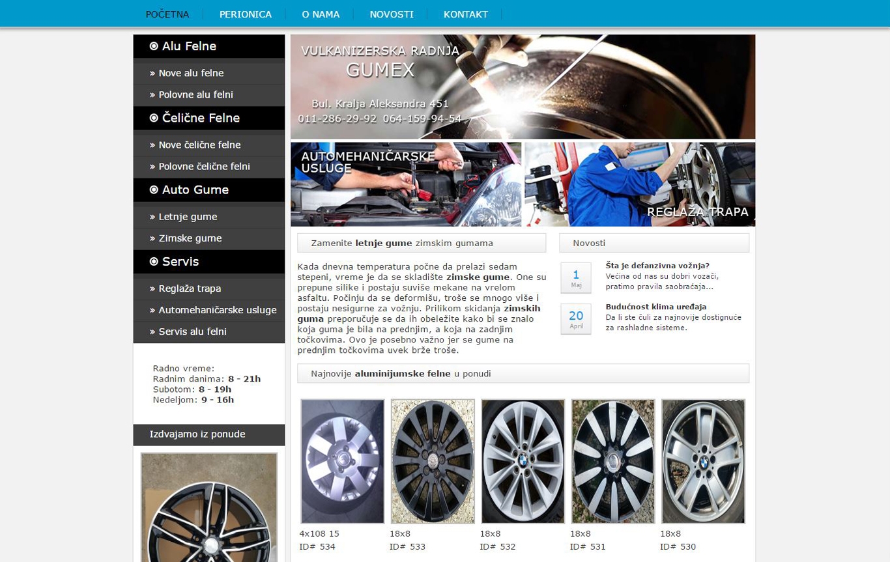Click the Alu Felne section bullet icon
The width and height of the screenshot is (890, 562).
tap(154, 46)
